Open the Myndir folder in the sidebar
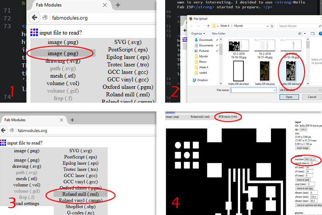 (x=203, y=56)
